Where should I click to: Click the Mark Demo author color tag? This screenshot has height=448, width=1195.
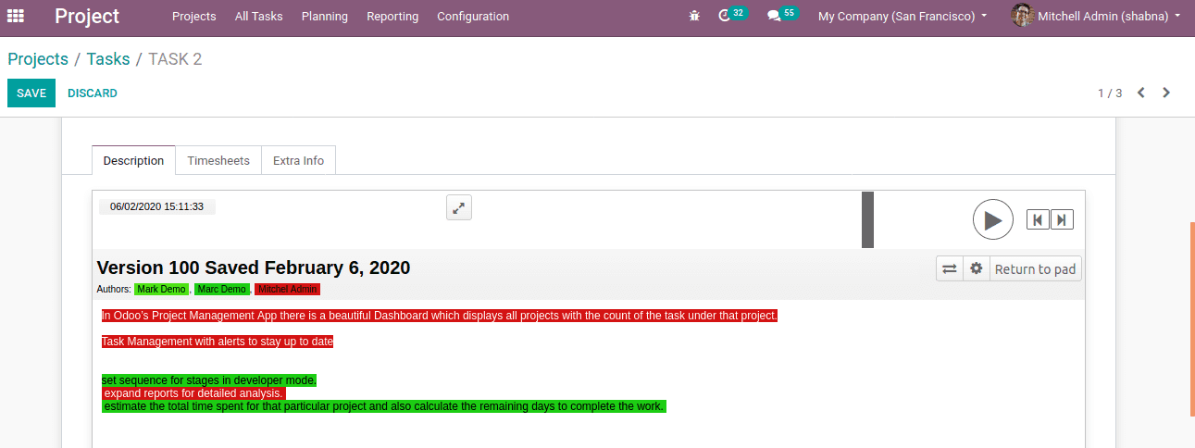tap(161, 289)
